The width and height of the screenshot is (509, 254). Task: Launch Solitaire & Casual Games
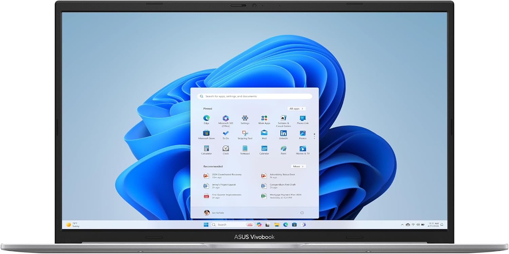[x=283, y=118]
